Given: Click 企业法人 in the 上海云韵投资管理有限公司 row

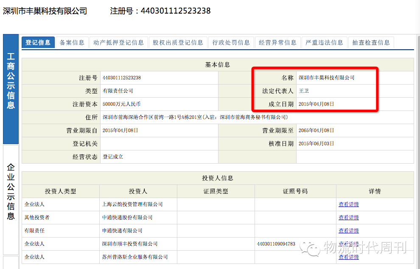Looking at the screenshot, I should click(x=34, y=204).
